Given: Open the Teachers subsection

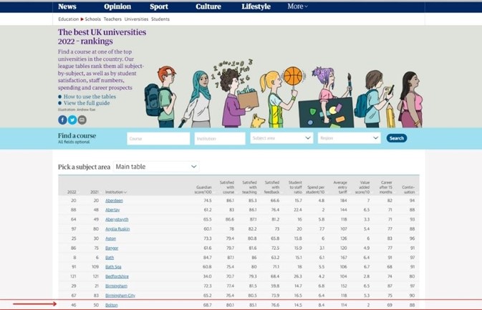Looking at the screenshot, I should coord(112,19).
